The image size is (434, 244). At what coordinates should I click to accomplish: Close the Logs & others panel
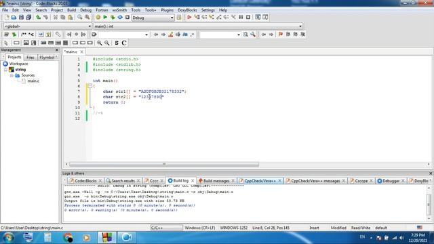click(431, 174)
